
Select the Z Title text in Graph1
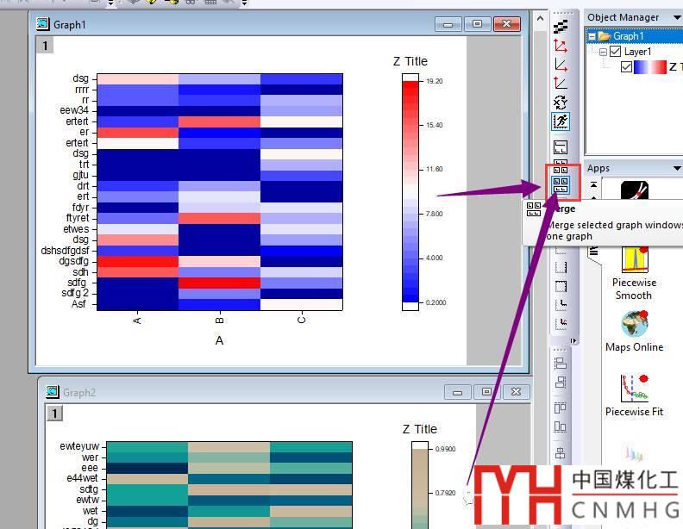[x=410, y=61]
